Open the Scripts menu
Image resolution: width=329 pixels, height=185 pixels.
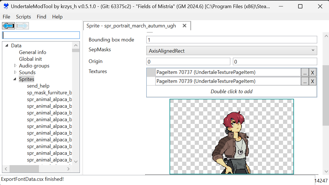pyautogui.click(x=23, y=17)
